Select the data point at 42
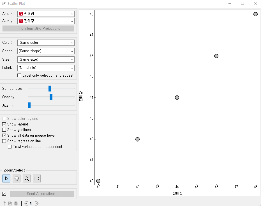Screen dimensions: 261x206 point(137,139)
